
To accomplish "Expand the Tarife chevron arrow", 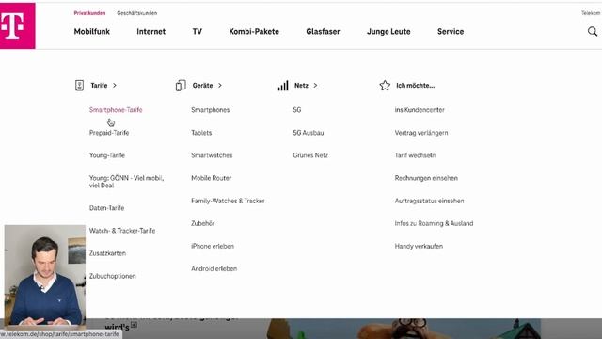I will click(115, 86).
